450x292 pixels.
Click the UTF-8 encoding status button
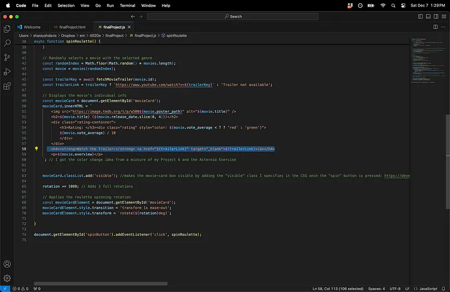[396, 289]
